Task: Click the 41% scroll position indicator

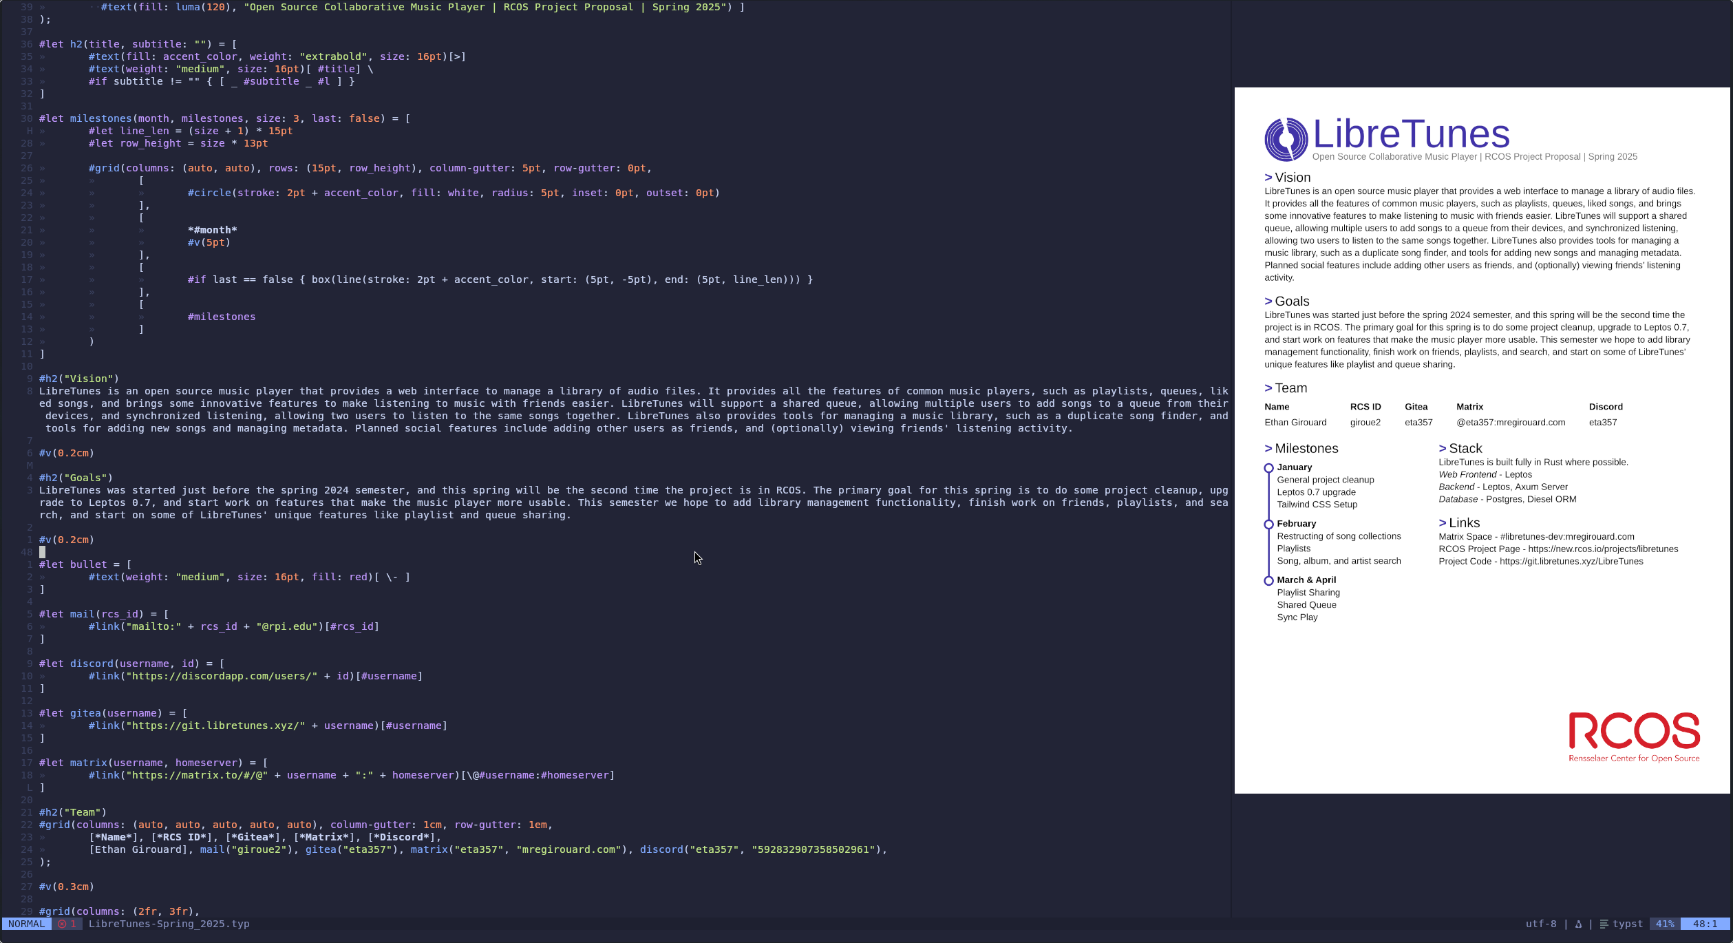Action: tap(1664, 924)
